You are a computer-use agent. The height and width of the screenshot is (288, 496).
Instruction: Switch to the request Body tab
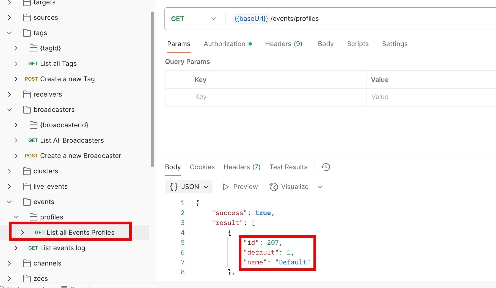click(326, 44)
